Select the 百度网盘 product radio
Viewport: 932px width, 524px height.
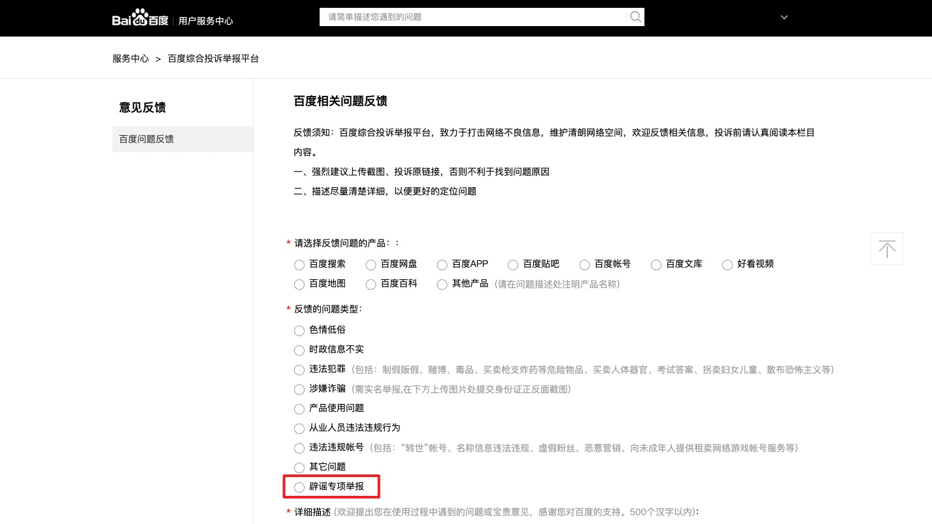coord(371,265)
